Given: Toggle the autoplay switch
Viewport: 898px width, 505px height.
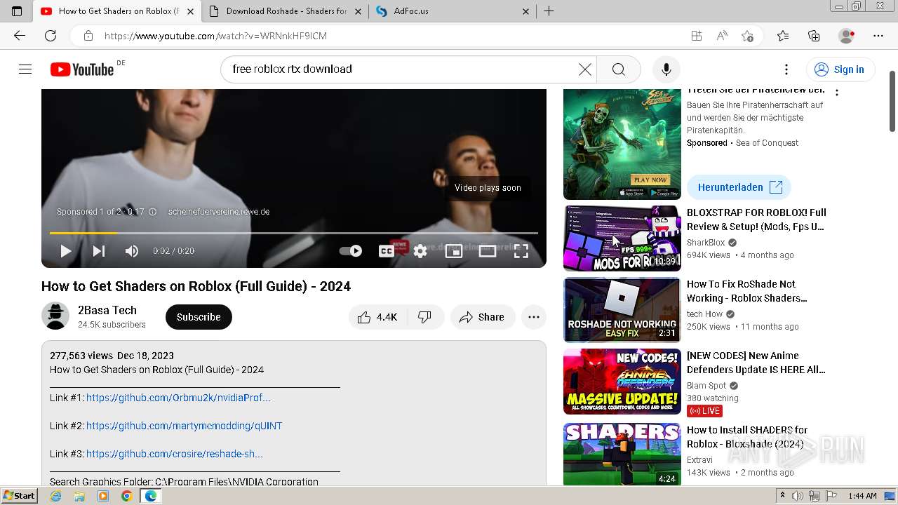Looking at the screenshot, I should click(351, 250).
